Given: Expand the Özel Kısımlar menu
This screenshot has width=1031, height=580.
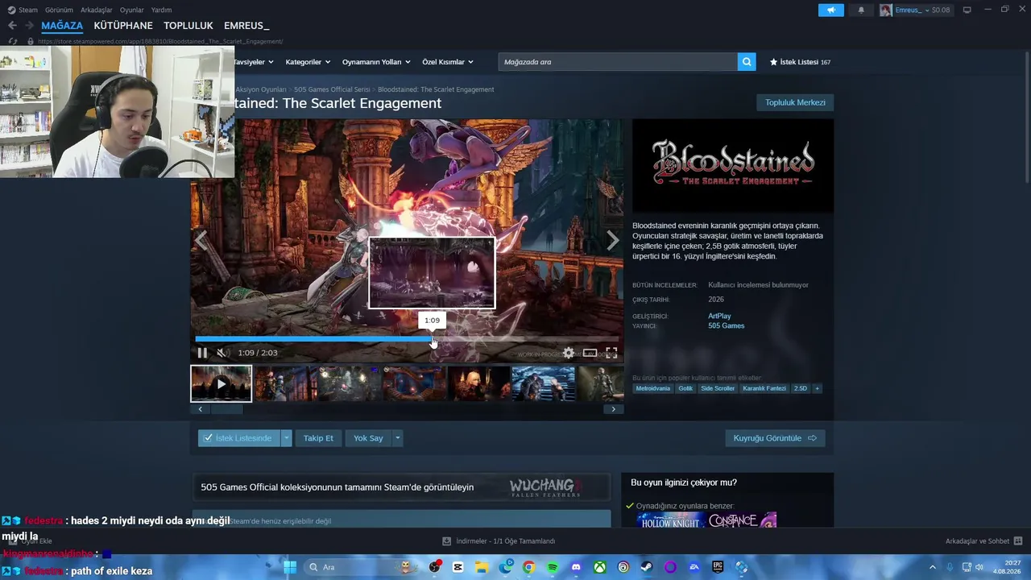Looking at the screenshot, I should point(448,62).
